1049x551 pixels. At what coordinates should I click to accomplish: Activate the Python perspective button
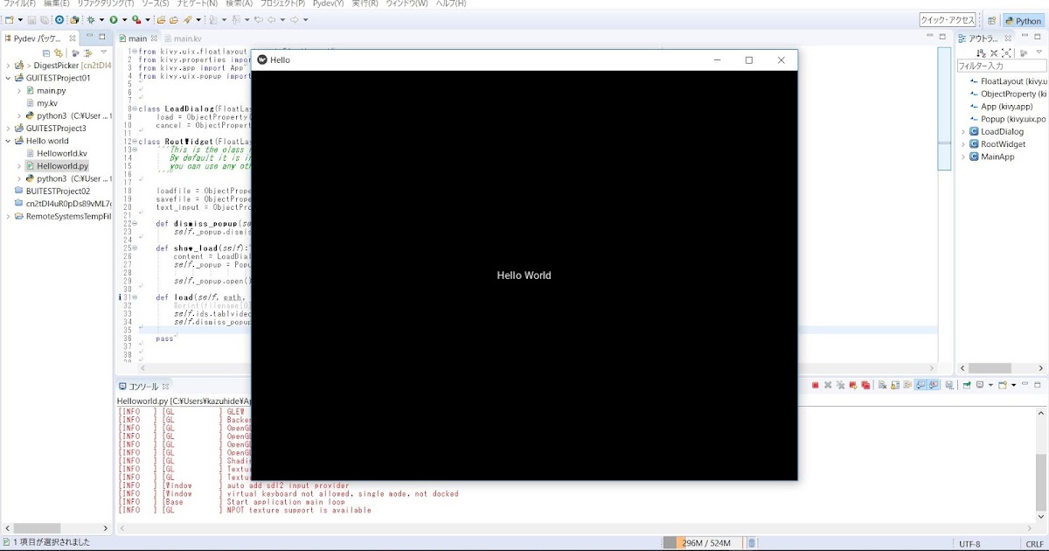pyautogui.click(x=1023, y=20)
